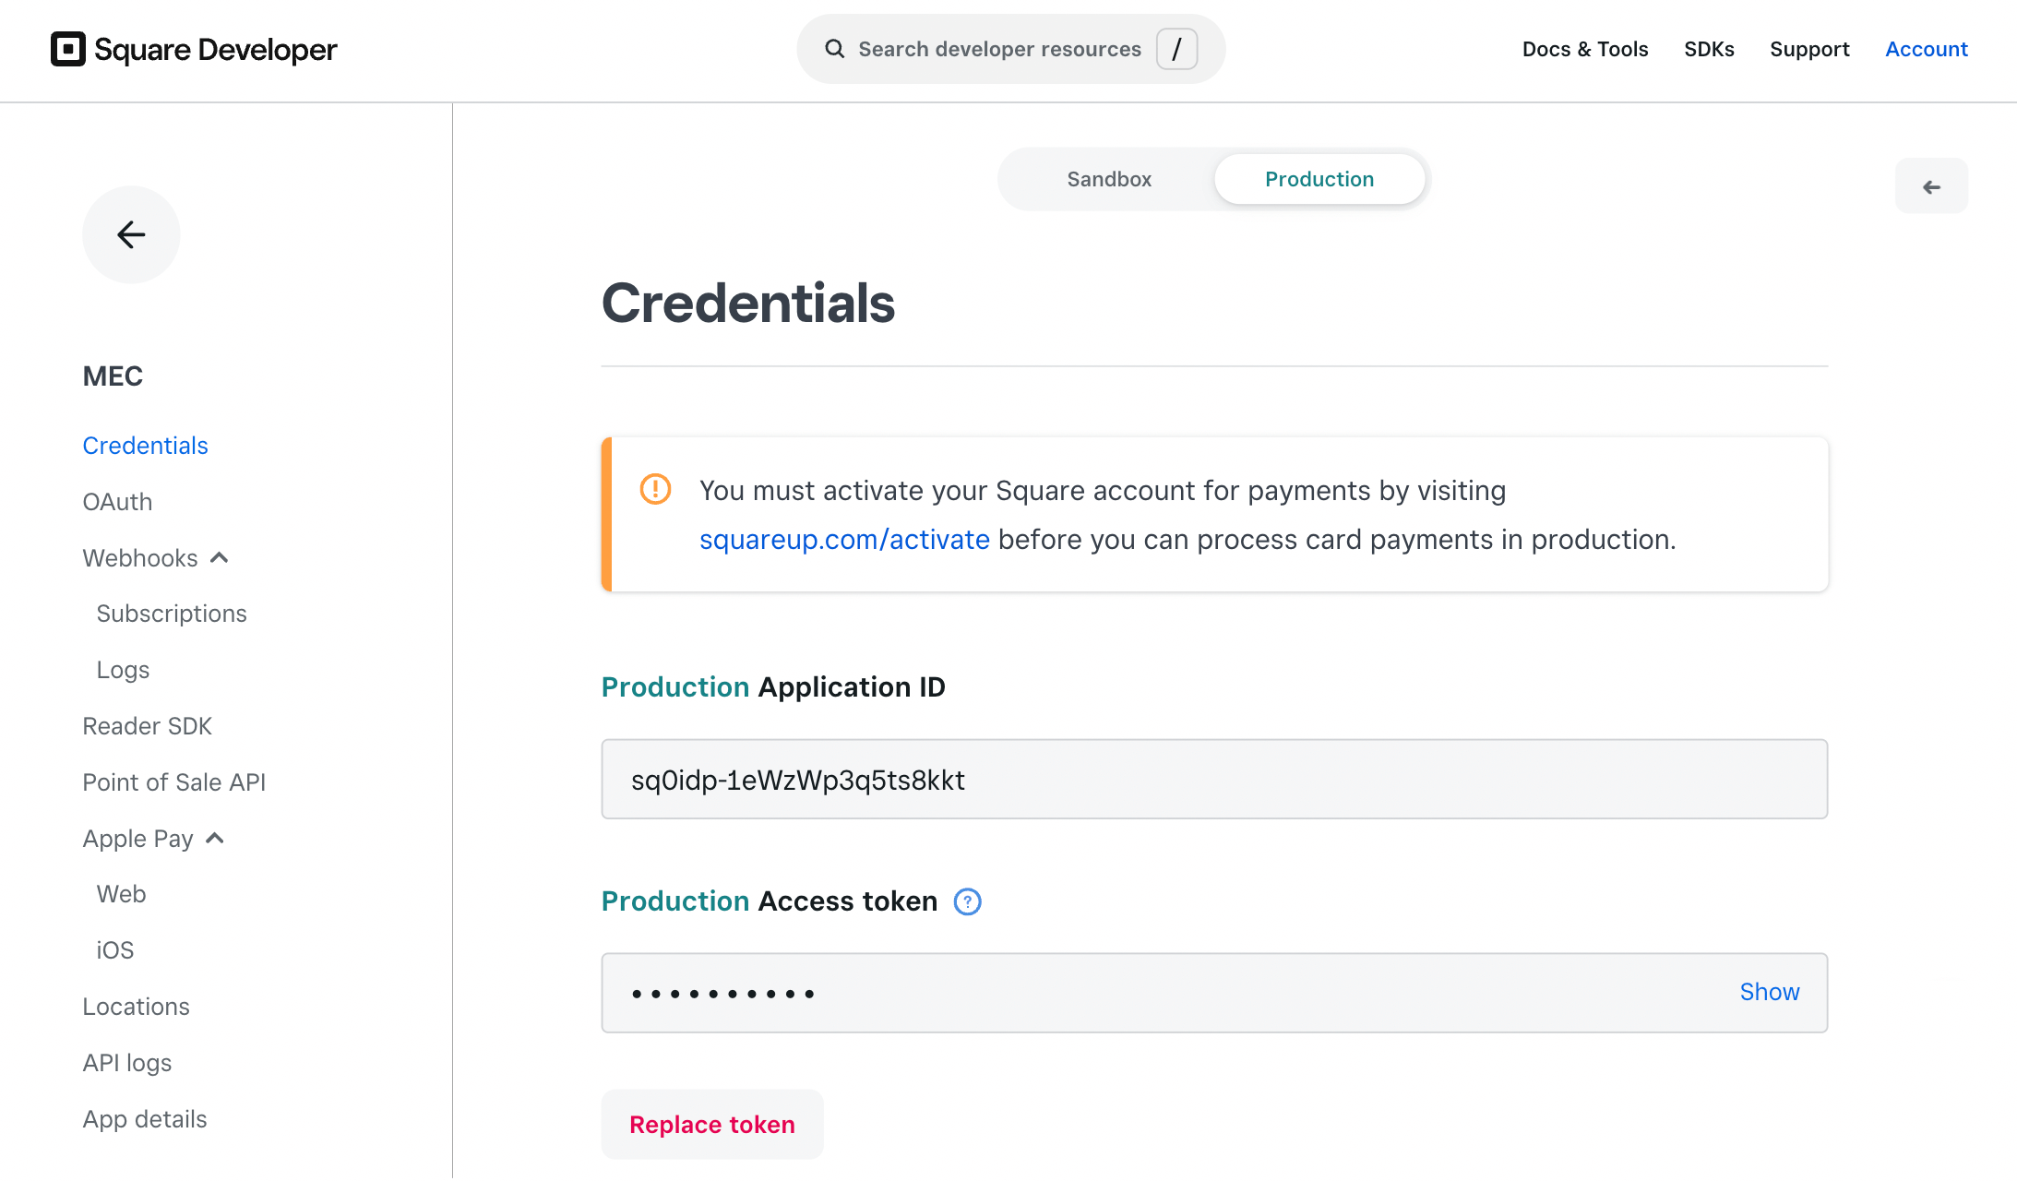Collapse the Webhooks section chevron

pyautogui.click(x=220, y=558)
